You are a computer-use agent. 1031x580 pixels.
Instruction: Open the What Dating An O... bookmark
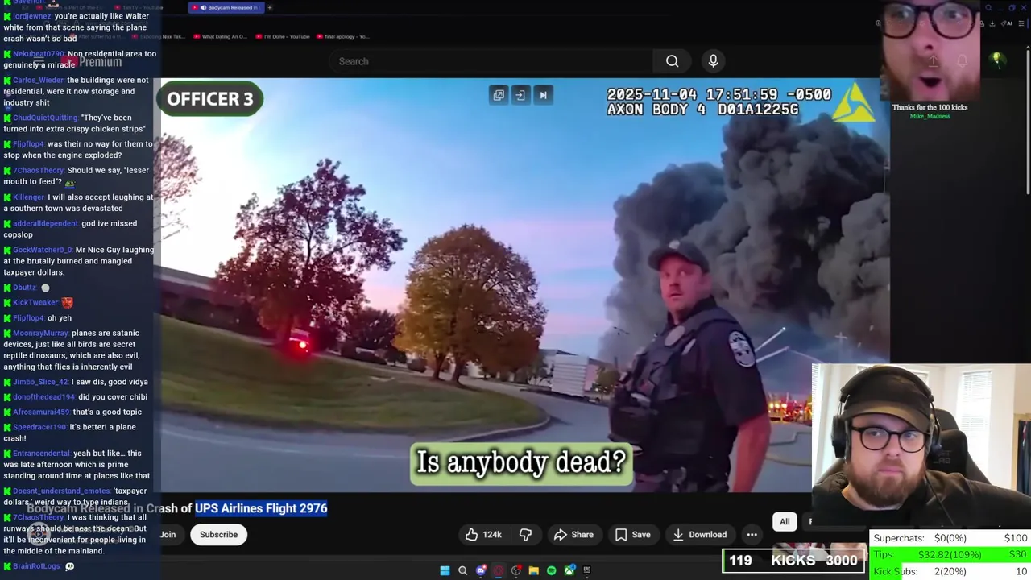pos(219,36)
